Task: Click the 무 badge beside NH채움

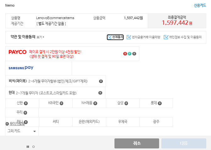Action: pos(95,103)
